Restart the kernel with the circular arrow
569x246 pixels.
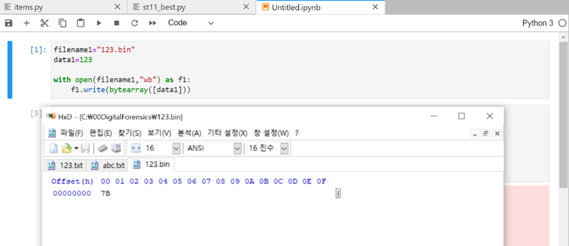pyautogui.click(x=135, y=23)
